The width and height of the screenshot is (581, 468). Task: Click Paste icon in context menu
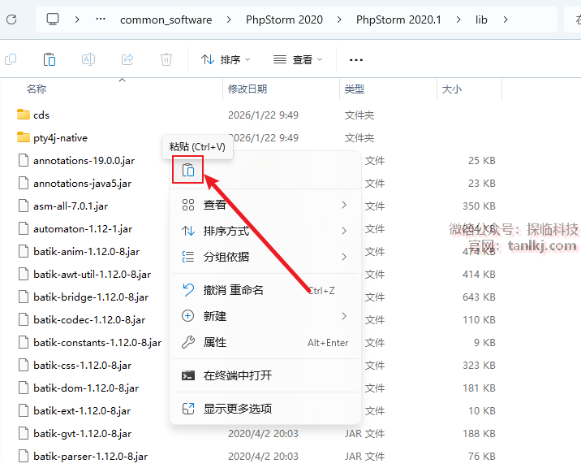pyautogui.click(x=188, y=170)
